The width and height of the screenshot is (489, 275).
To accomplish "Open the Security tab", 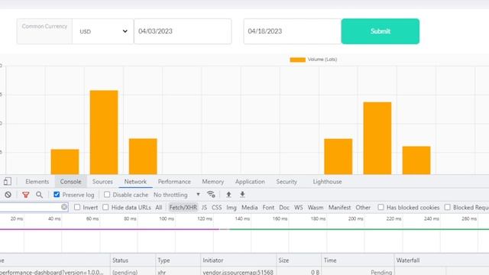I will (287, 182).
